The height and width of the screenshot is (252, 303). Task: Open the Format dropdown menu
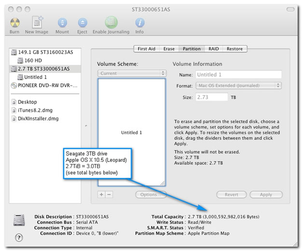pyautogui.click(x=238, y=86)
